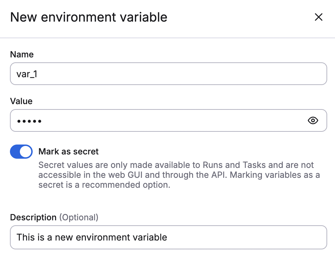Screen dimensions: 335x260
Task: Close the New environment variable dialog
Action: 318,17
